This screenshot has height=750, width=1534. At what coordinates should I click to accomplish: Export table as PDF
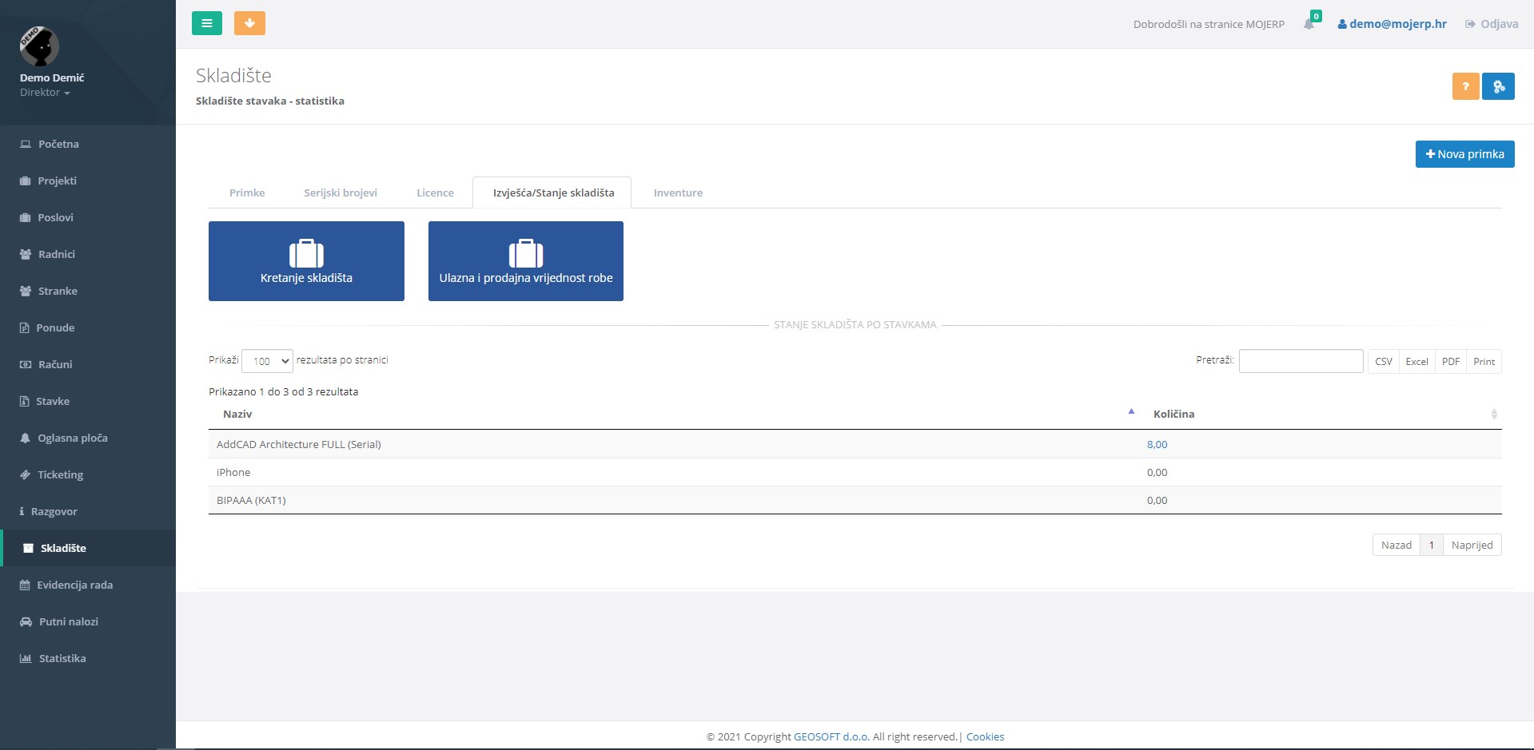[1451, 362]
